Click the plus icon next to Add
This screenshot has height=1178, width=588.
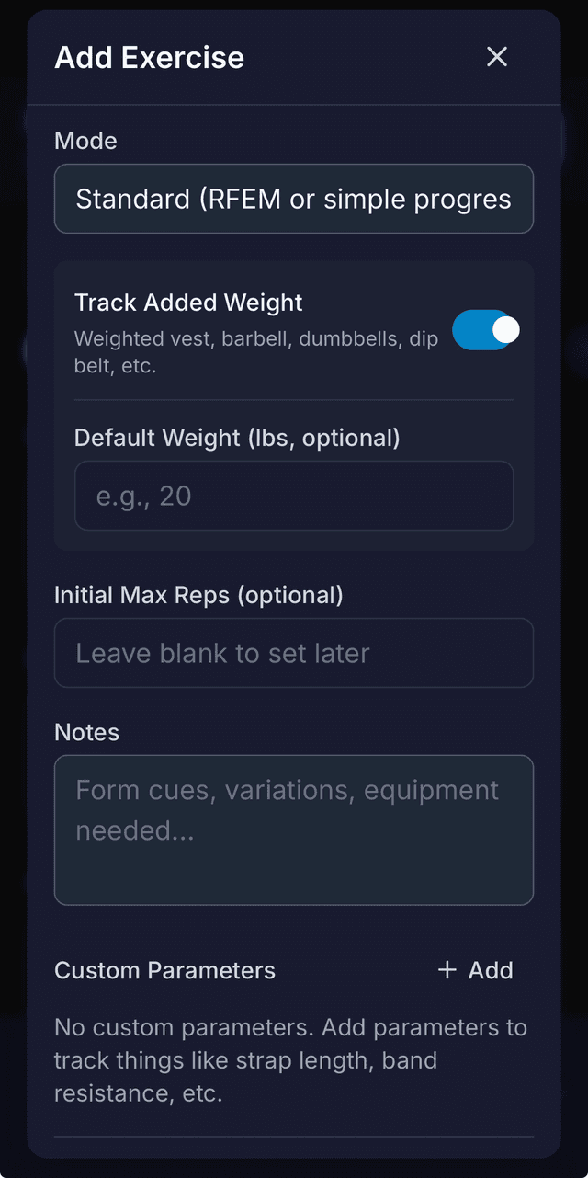pos(447,970)
